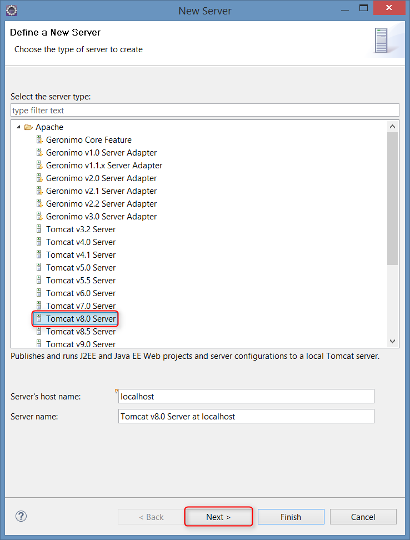410x540 pixels.
Task: Click in the type filter text field
Action: (205, 110)
